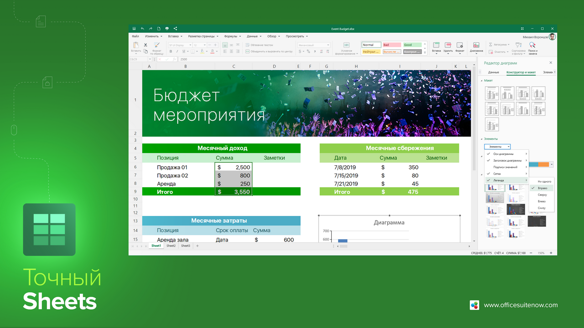Image resolution: width=584 pixels, height=328 pixels.
Task: Click the Удалить cells icon
Action: [x=448, y=45]
